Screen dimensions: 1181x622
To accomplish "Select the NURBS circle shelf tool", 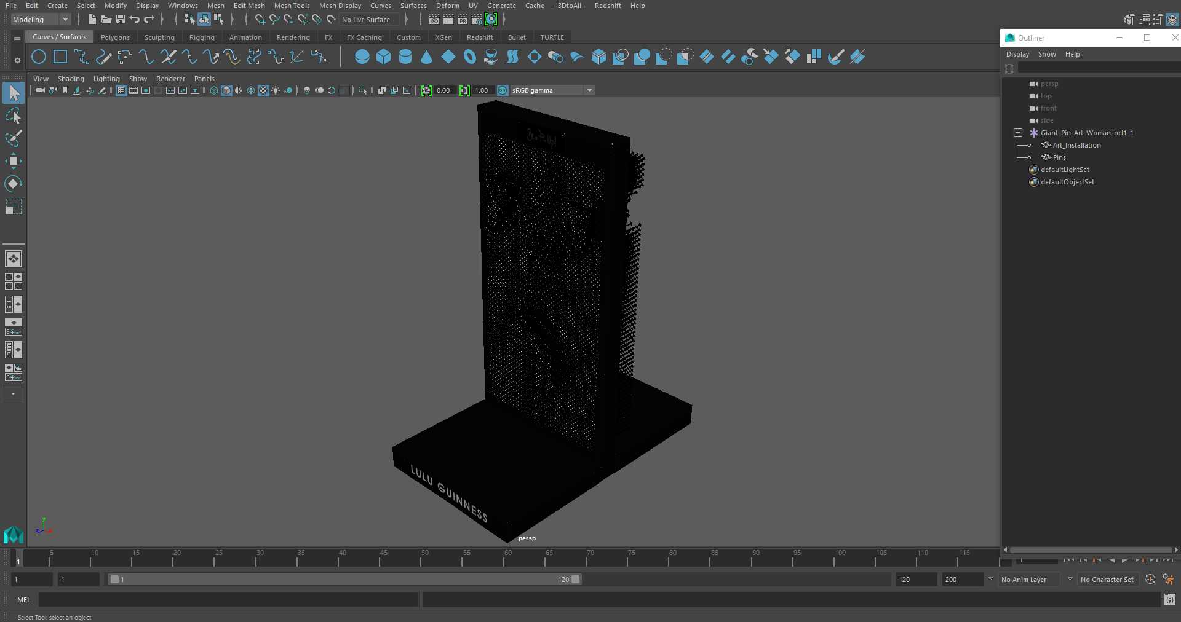I will [39, 57].
